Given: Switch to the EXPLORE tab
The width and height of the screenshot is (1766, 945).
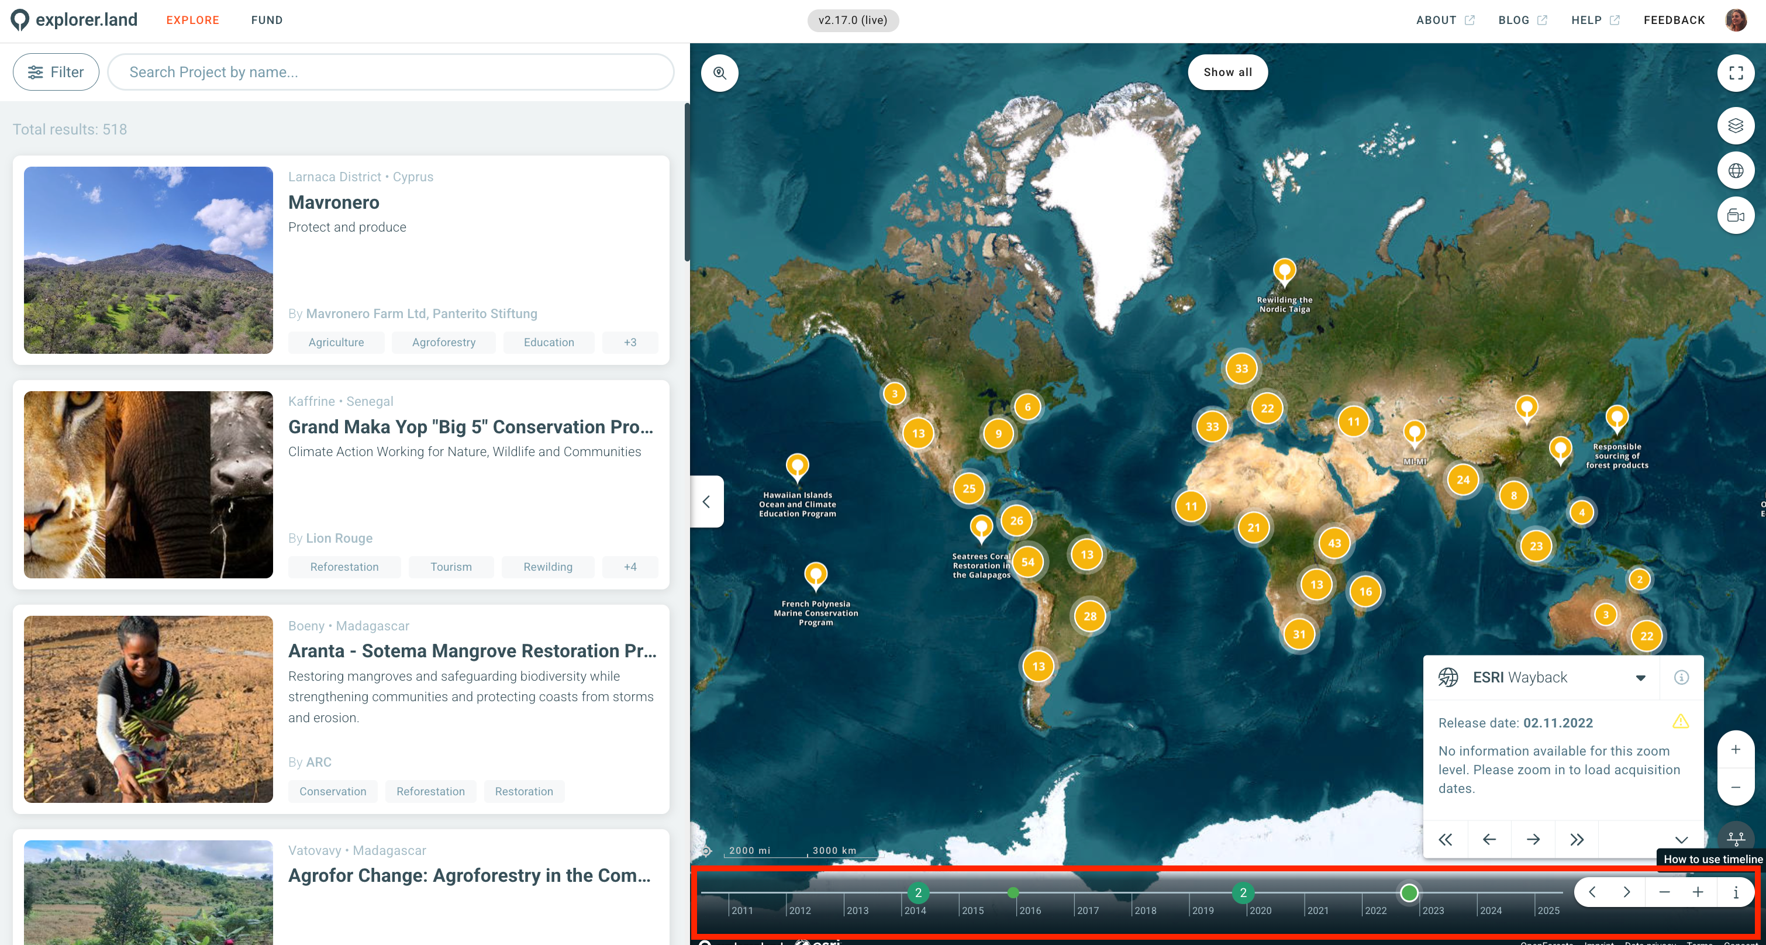Looking at the screenshot, I should (x=192, y=20).
